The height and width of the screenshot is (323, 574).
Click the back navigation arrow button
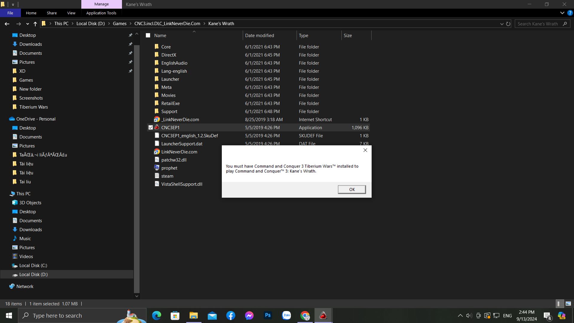click(x=7, y=23)
